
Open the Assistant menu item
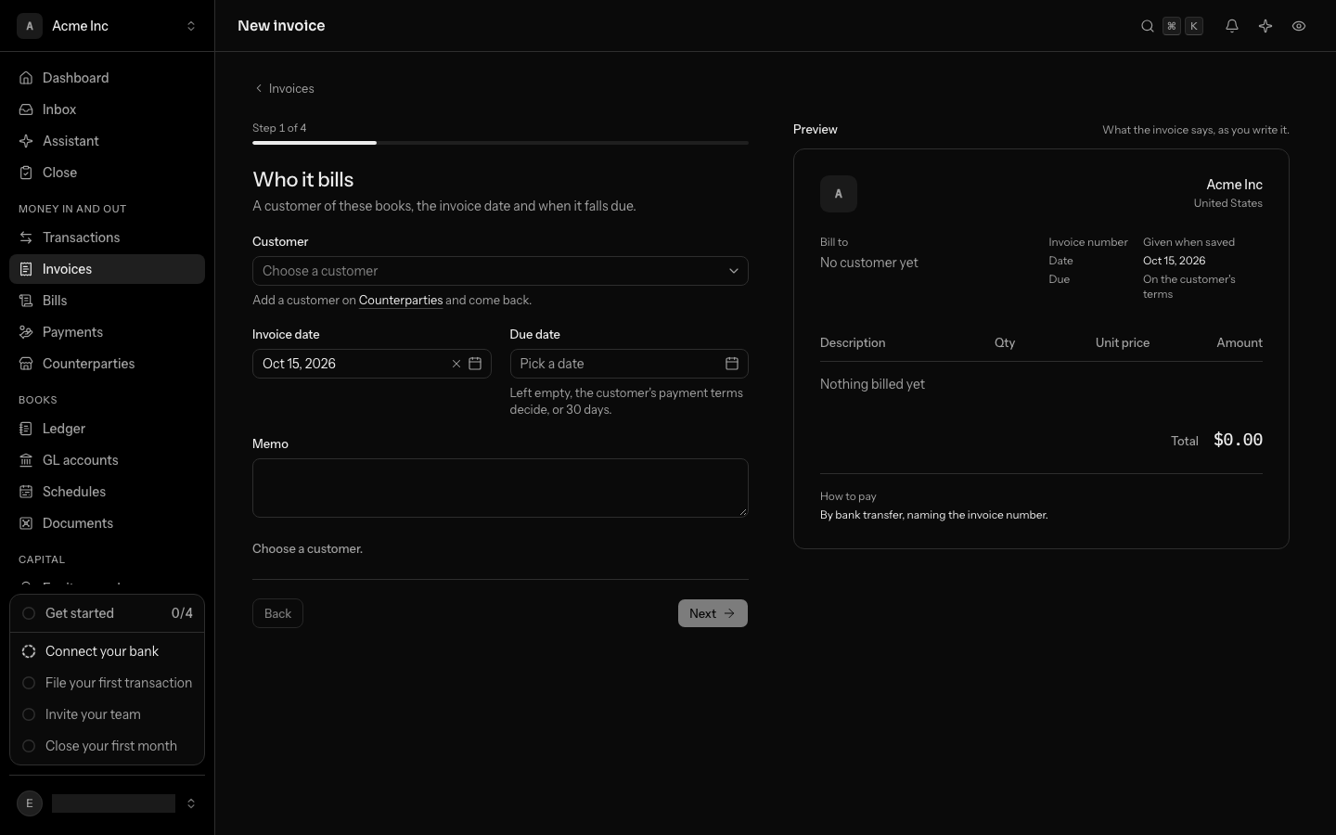pyautogui.click(x=107, y=141)
